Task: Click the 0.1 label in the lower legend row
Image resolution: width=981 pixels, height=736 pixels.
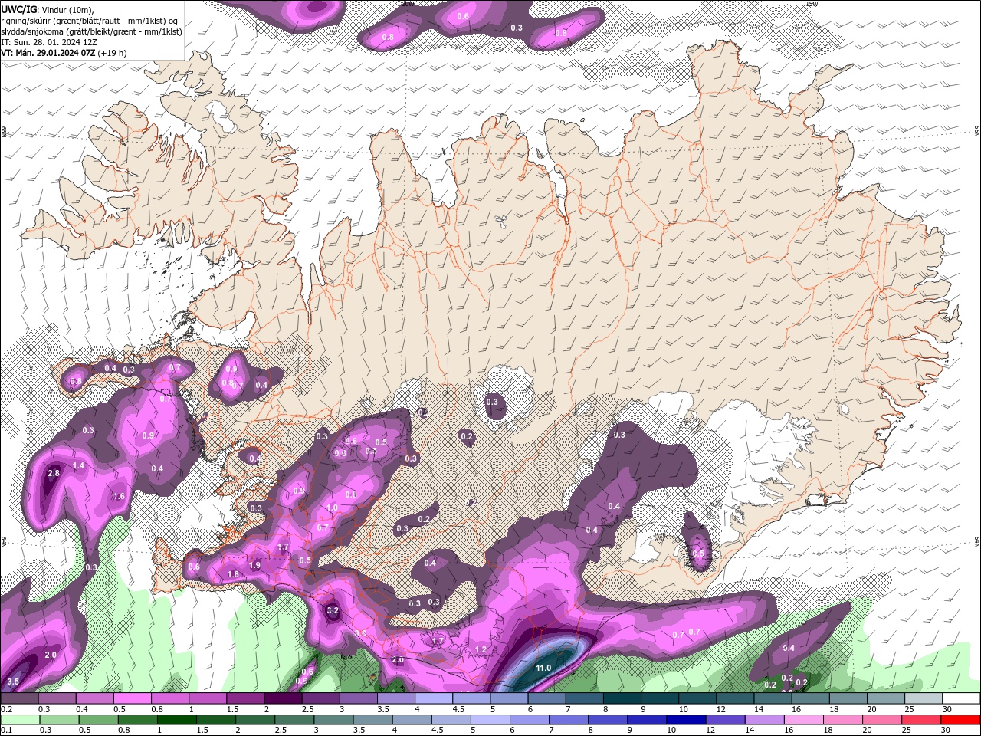Action: click(x=6, y=731)
